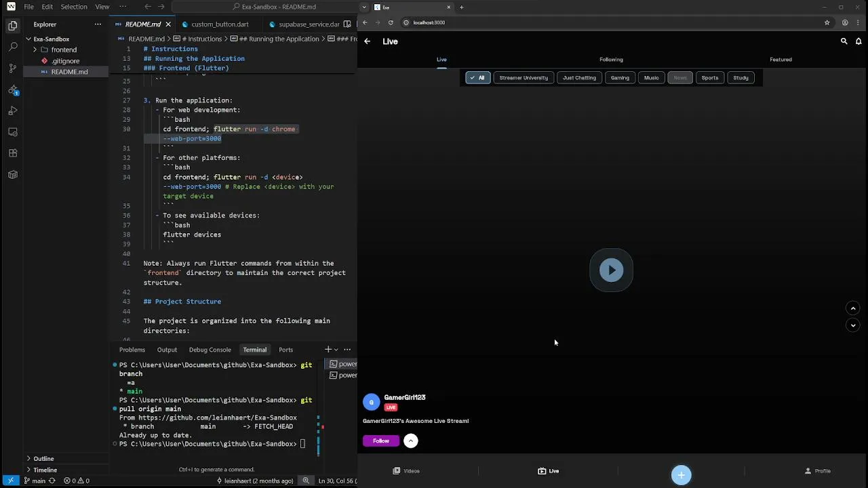Open the Videos bottom navigation item
Image resolution: width=868 pixels, height=488 pixels.
[x=406, y=471]
